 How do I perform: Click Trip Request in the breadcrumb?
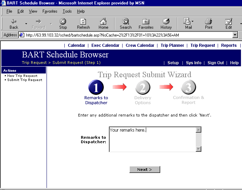pyautogui.click(x=34, y=63)
